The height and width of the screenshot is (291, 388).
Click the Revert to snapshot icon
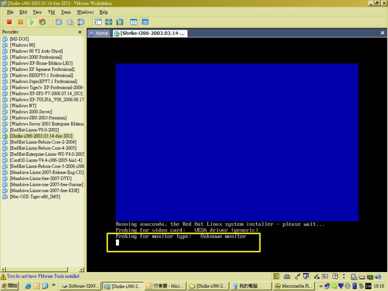pyautogui.click(x=70, y=22)
